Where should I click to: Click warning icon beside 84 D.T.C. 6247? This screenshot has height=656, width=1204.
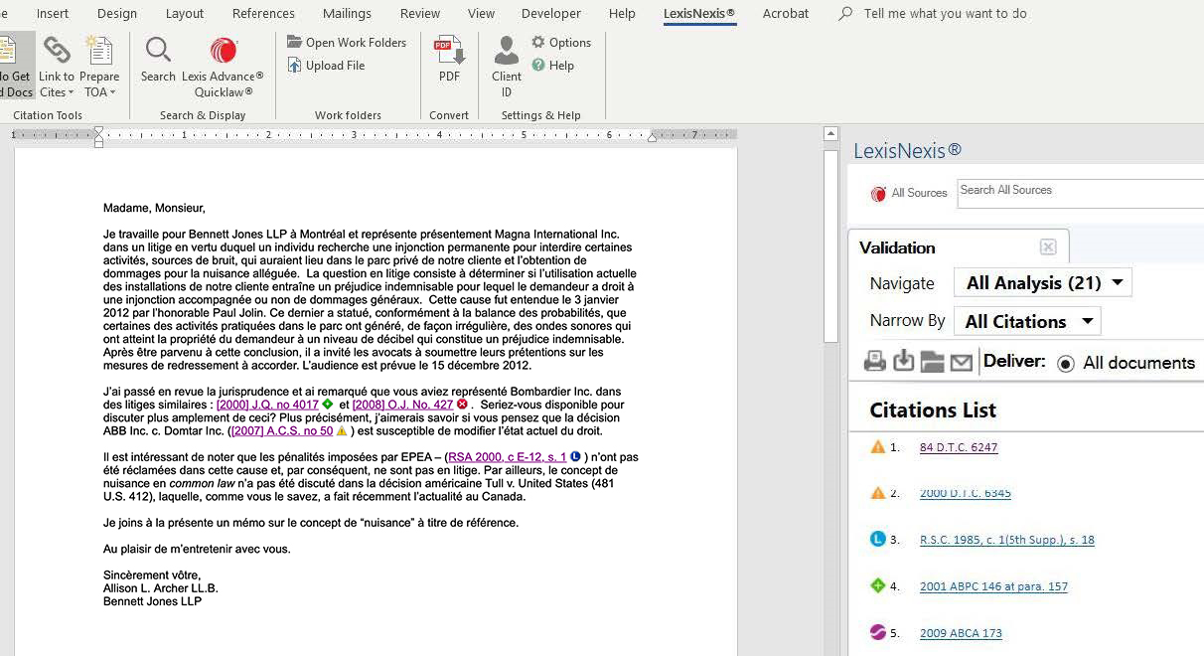click(877, 447)
